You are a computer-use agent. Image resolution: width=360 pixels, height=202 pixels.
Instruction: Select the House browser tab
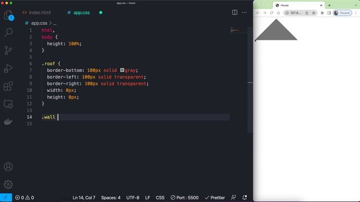[299, 5]
